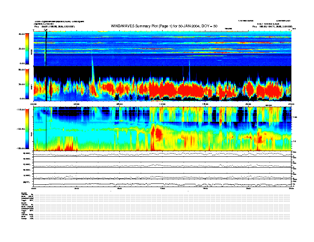Click the red burst near 12:00 in TNR spectrogram
Viewport: 314px width, 242px height.
pyautogui.click(x=159, y=133)
